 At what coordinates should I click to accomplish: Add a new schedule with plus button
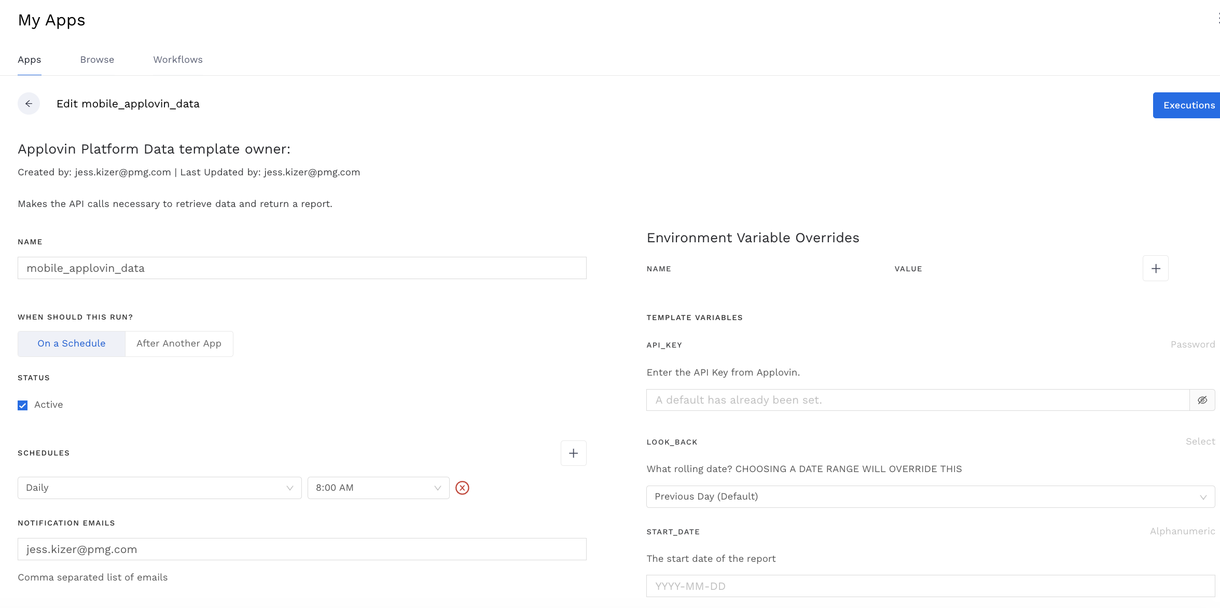(573, 453)
